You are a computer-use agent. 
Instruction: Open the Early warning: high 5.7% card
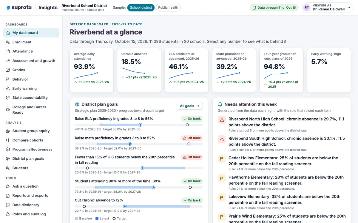pos(329,70)
